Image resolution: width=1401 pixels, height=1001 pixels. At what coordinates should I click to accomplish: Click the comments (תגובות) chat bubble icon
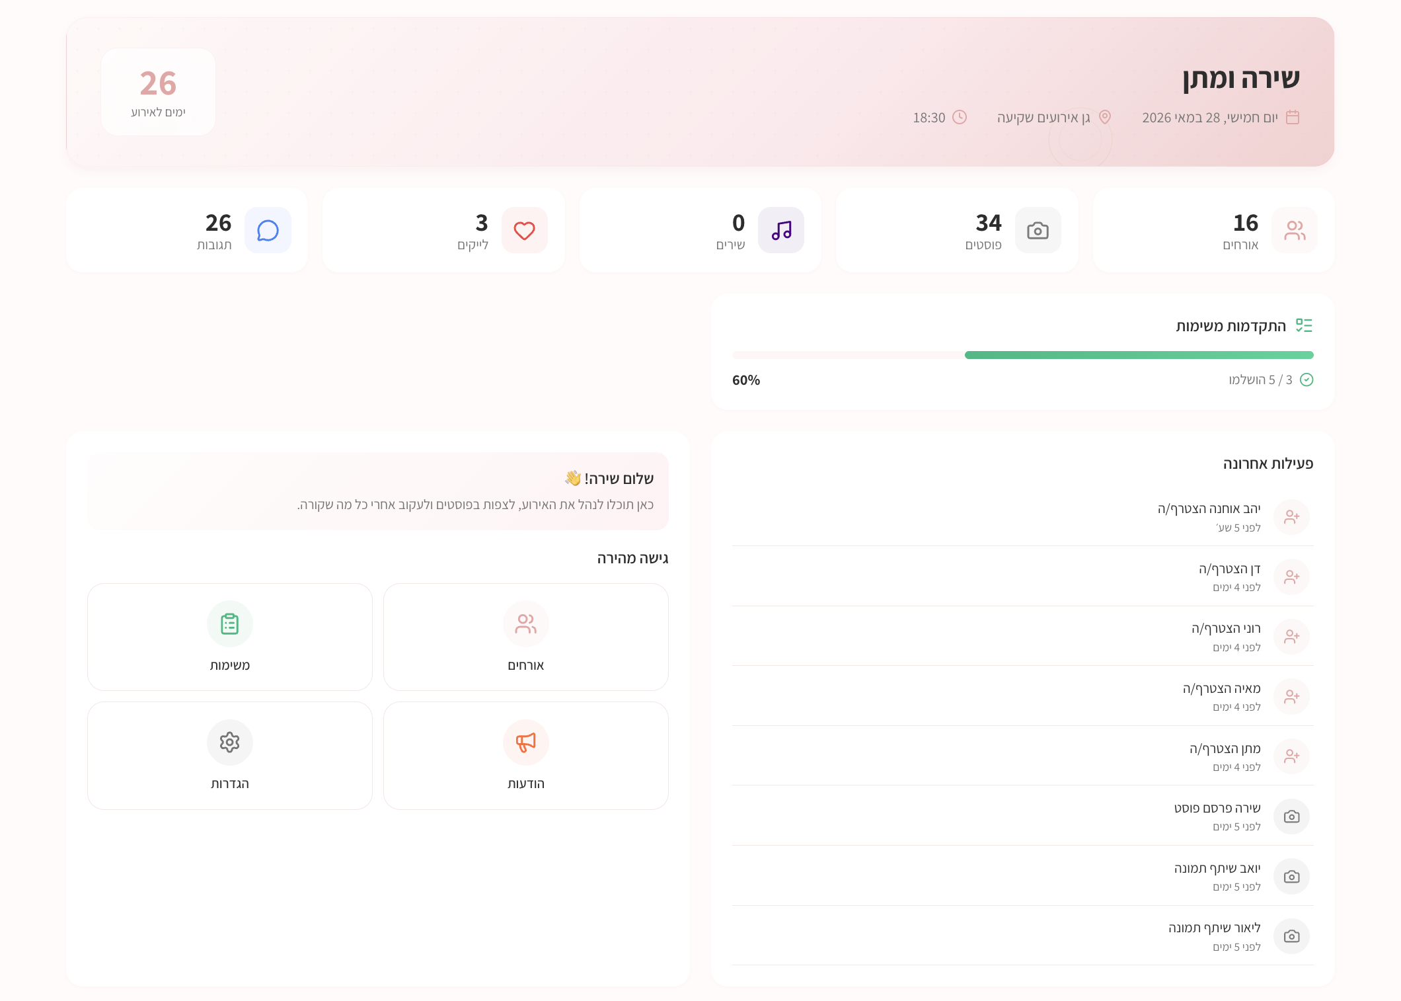tap(268, 230)
